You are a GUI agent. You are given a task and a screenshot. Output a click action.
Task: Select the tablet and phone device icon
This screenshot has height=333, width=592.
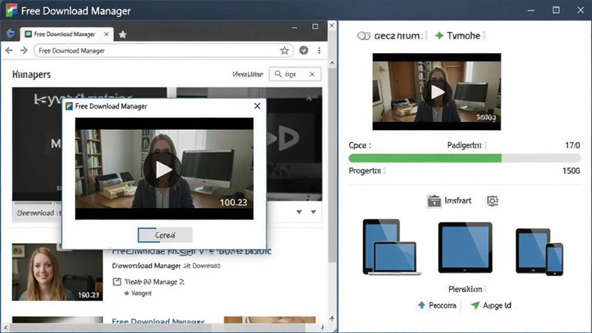(x=539, y=252)
